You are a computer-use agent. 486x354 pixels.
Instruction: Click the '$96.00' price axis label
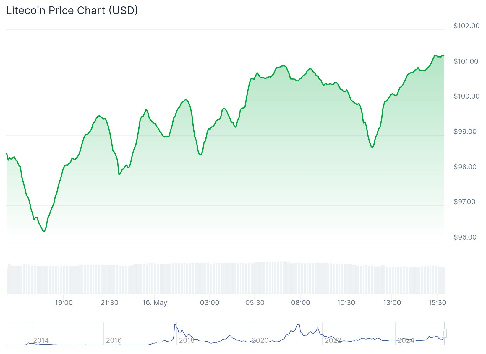[x=465, y=237]
